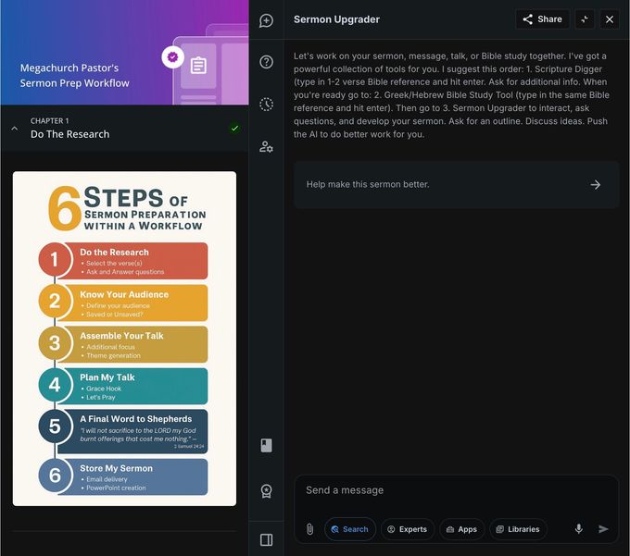Click the clipboard icon in the banner

(x=198, y=66)
